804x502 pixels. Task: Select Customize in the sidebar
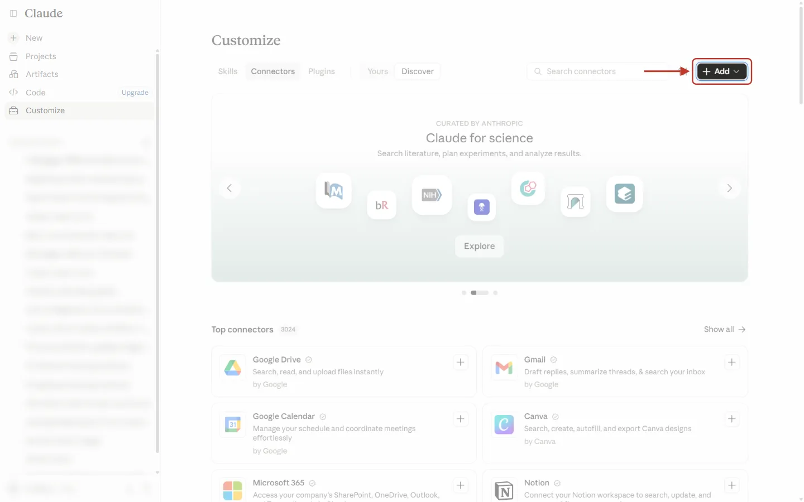(79, 110)
